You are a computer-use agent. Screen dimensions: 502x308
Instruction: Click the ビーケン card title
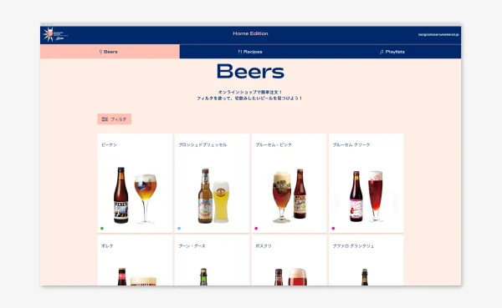109,144
